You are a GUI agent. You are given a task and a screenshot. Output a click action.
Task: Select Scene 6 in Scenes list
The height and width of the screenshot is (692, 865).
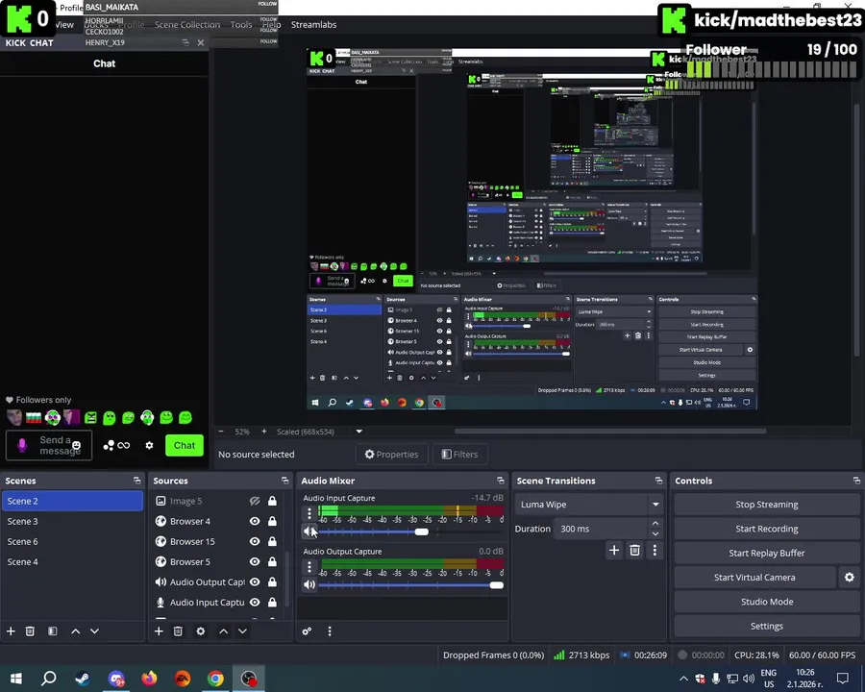click(72, 541)
